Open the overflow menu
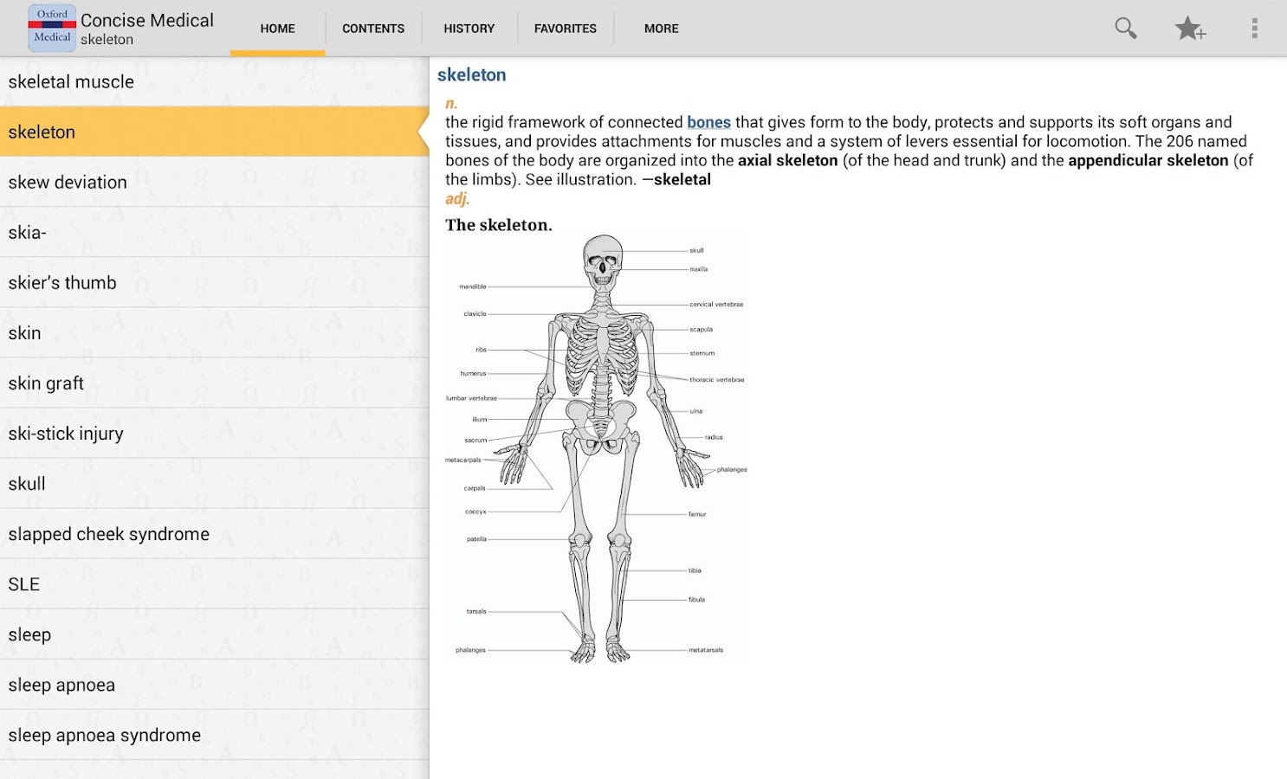Screen dimensions: 1287x779 pos(1254,28)
